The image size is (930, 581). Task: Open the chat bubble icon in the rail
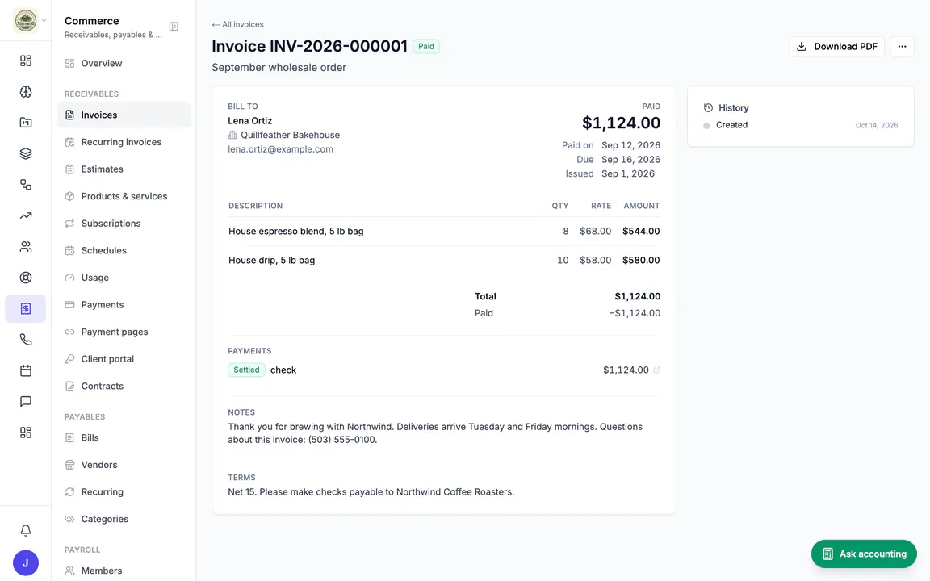(26, 401)
